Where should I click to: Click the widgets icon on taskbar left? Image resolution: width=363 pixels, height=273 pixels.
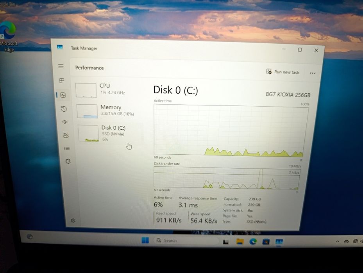[30, 236]
